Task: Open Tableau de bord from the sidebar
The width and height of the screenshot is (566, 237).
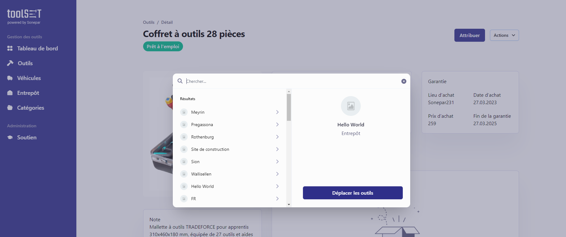Action: pyautogui.click(x=32, y=49)
